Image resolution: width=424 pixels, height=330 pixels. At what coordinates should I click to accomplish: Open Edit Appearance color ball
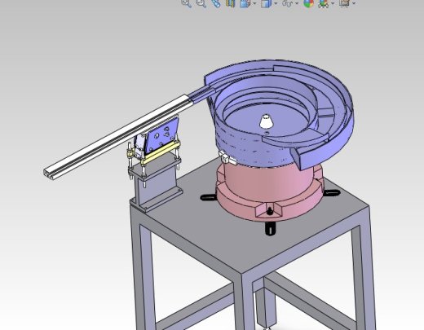308,3
